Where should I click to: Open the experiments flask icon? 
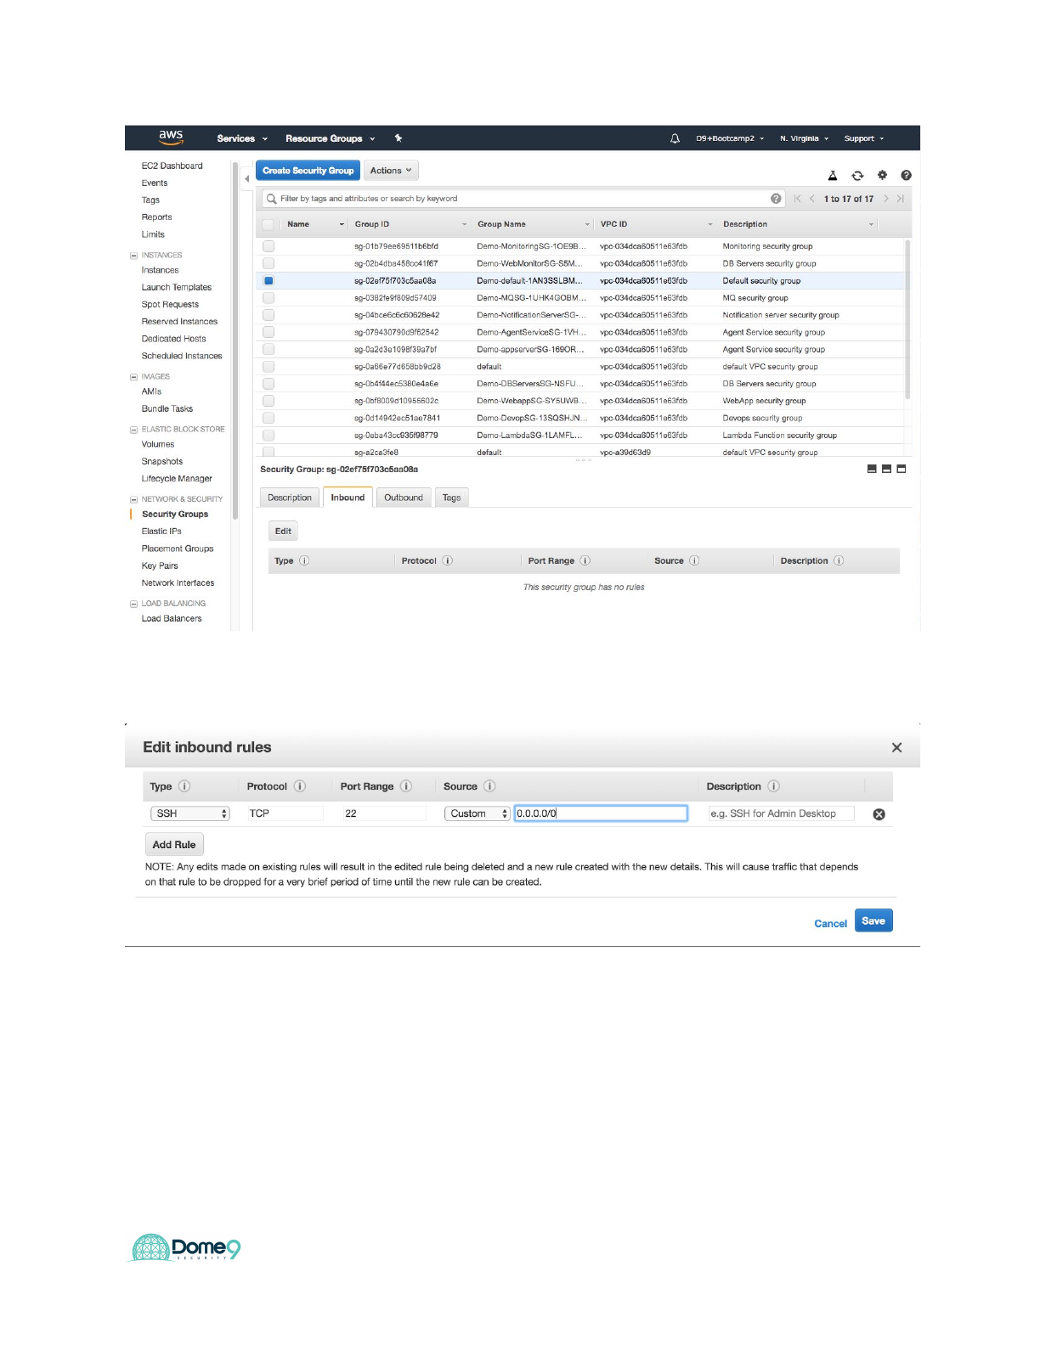click(833, 176)
